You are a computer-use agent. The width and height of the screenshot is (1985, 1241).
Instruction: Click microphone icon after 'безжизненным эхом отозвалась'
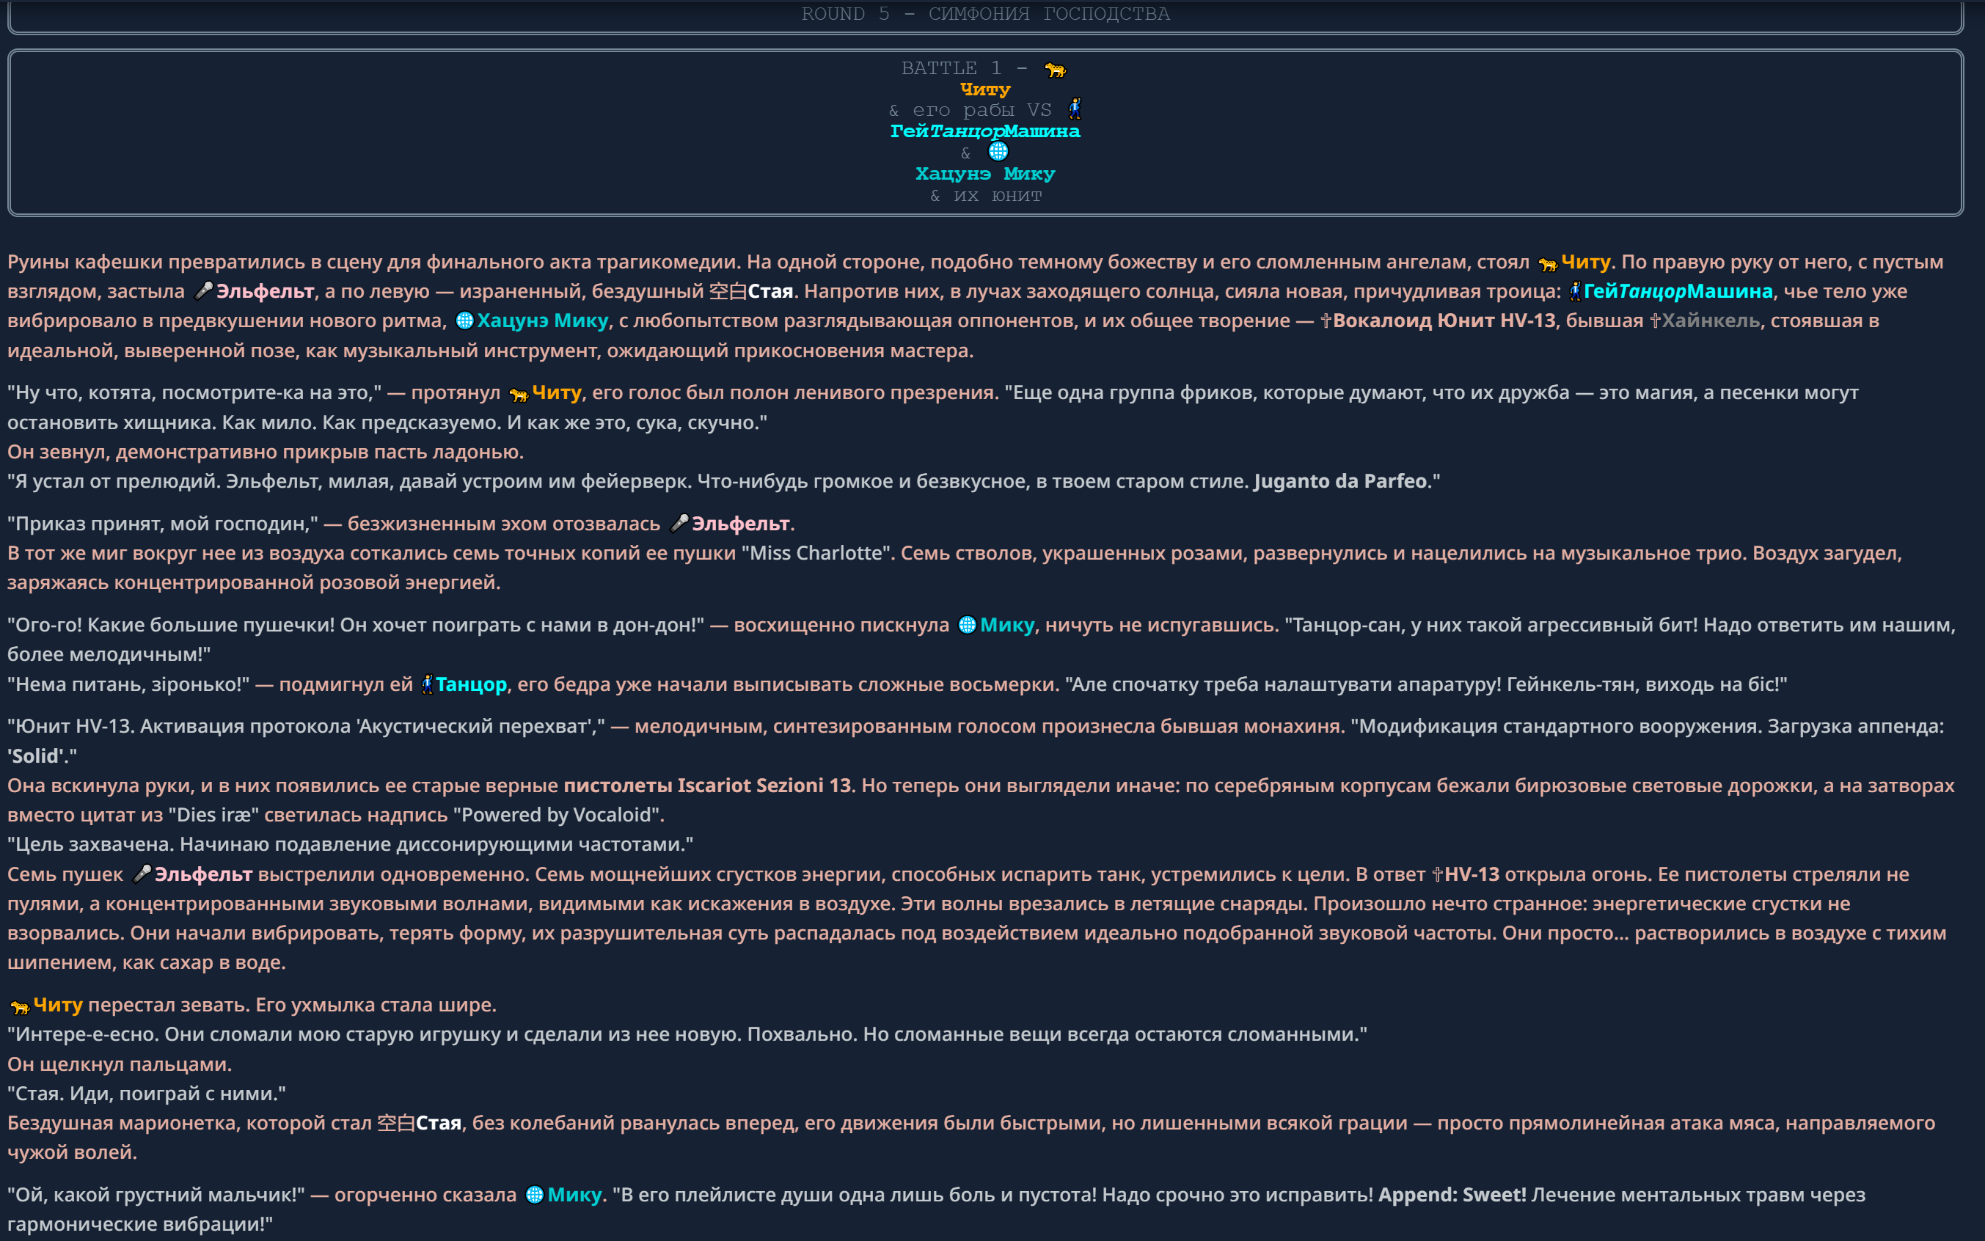(679, 524)
